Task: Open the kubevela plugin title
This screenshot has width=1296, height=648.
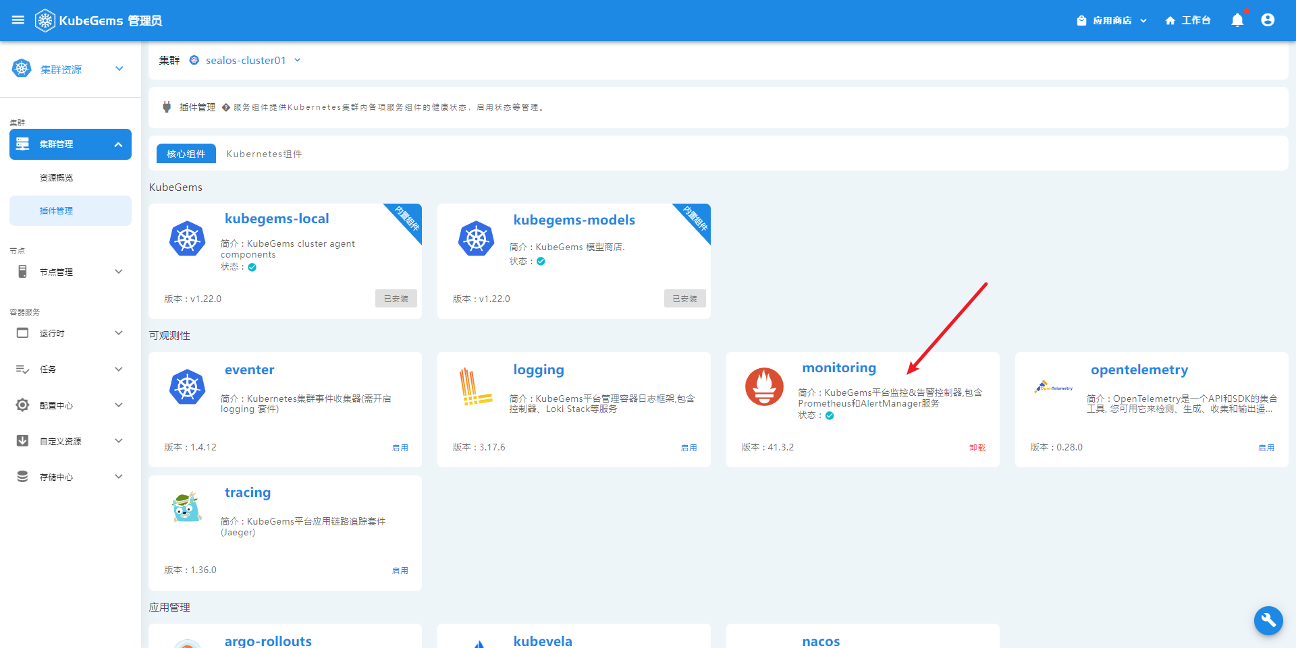Action: 543,641
